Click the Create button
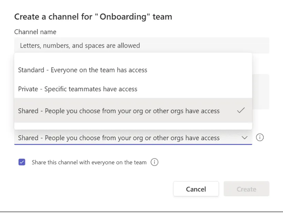 246,189
